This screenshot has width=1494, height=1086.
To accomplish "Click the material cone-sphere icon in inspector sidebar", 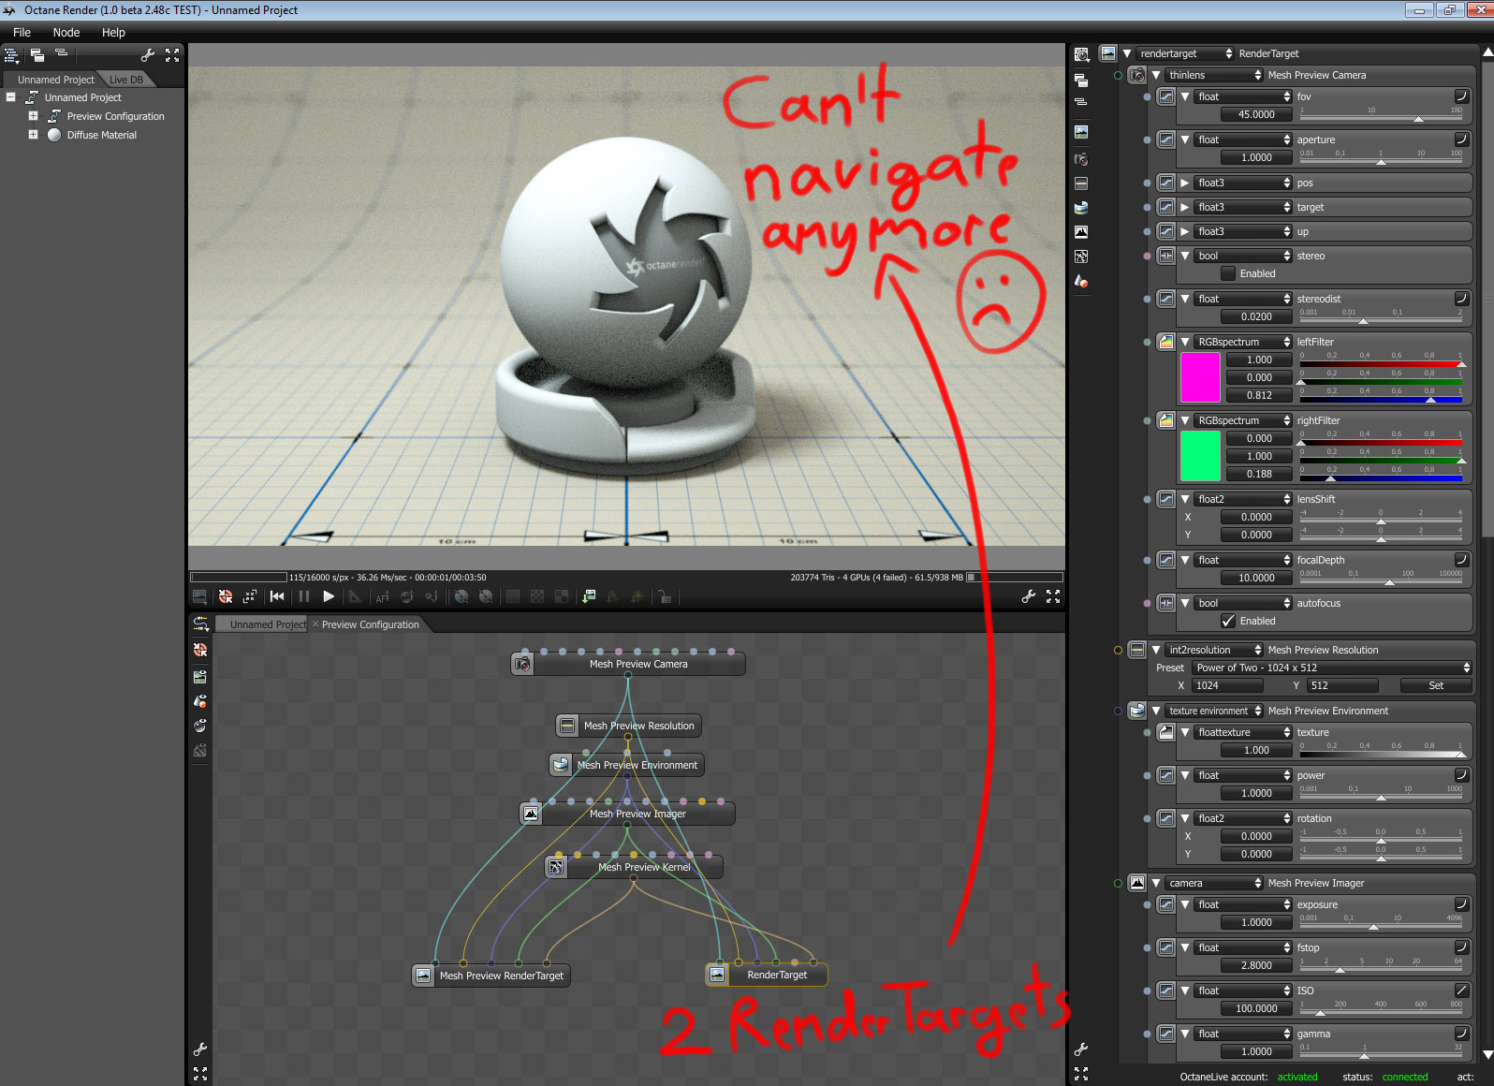I will (1081, 281).
